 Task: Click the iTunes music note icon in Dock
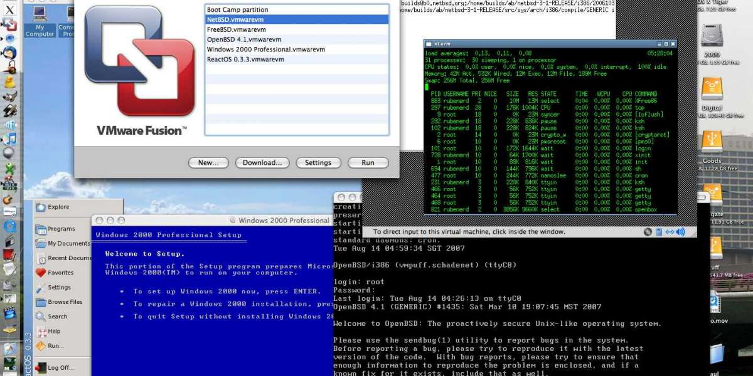tap(9, 139)
